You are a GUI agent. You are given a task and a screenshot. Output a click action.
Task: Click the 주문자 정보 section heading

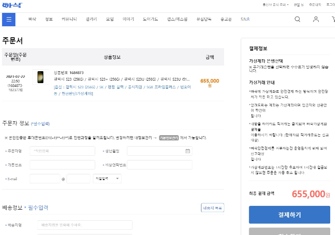click(x=16, y=123)
